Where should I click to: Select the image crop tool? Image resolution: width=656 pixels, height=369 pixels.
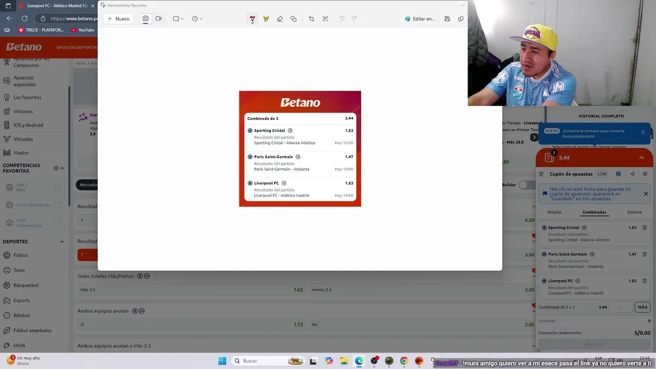pyautogui.click(x=312, y=19)
